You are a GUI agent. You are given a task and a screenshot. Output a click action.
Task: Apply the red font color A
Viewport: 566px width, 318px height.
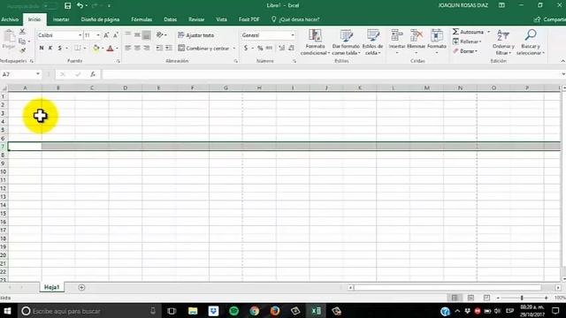point(111,48)
